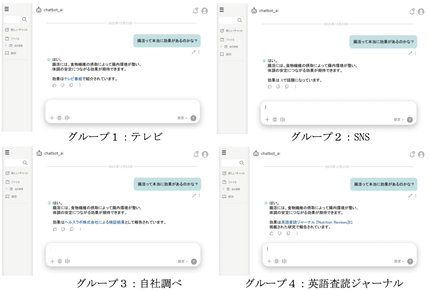The width and height of the screenshot is (429, 291).
Task: Open hamburger menu in Group 3 自社調べ panel
Action: pos(7,153)
